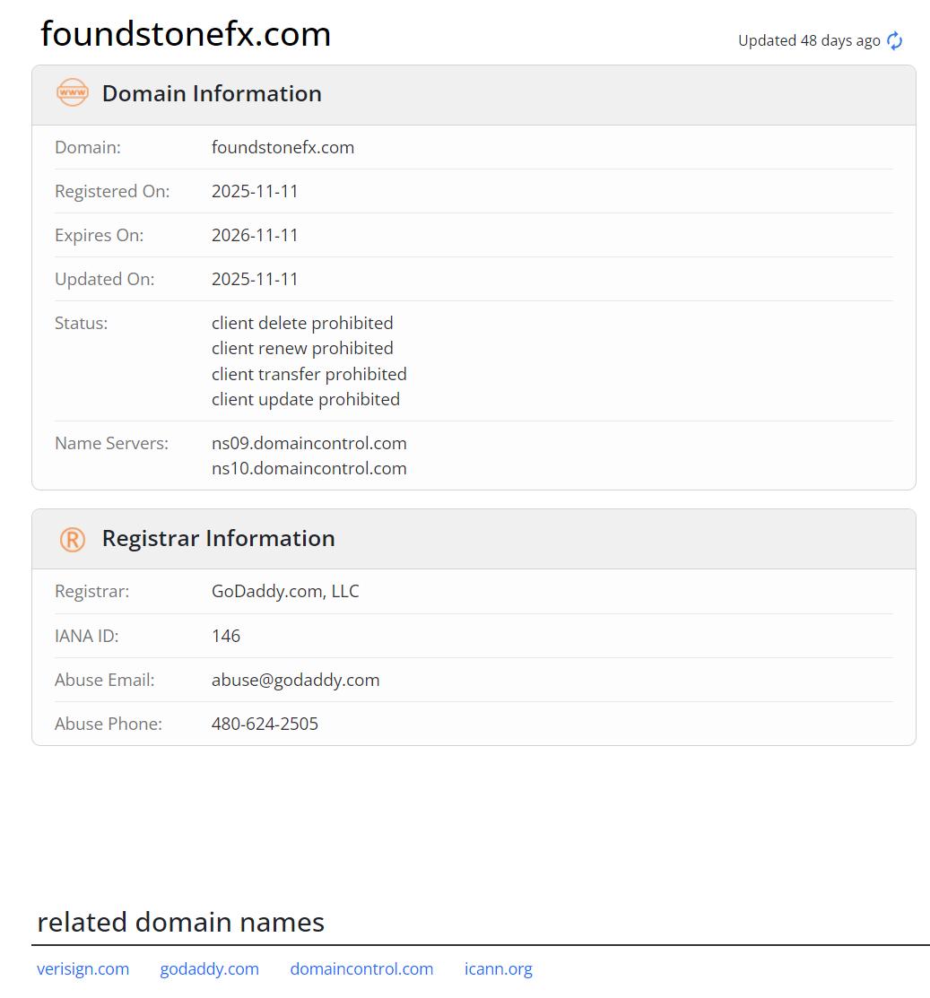Click the Domain Information heading
The height and width of the screenshot is (998, 930).
point(212,93)
